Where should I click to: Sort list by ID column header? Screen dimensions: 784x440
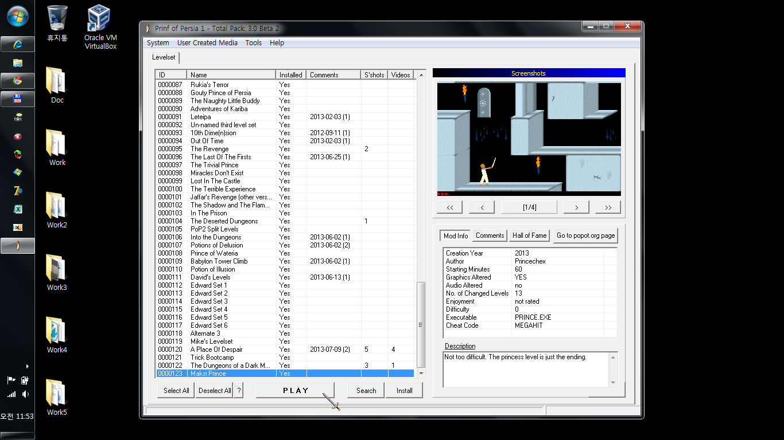(x=171, y=74)
